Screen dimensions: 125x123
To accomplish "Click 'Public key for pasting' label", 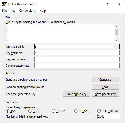I will coord(41,22).
